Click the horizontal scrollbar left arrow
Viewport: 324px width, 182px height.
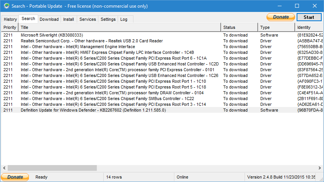4,168
